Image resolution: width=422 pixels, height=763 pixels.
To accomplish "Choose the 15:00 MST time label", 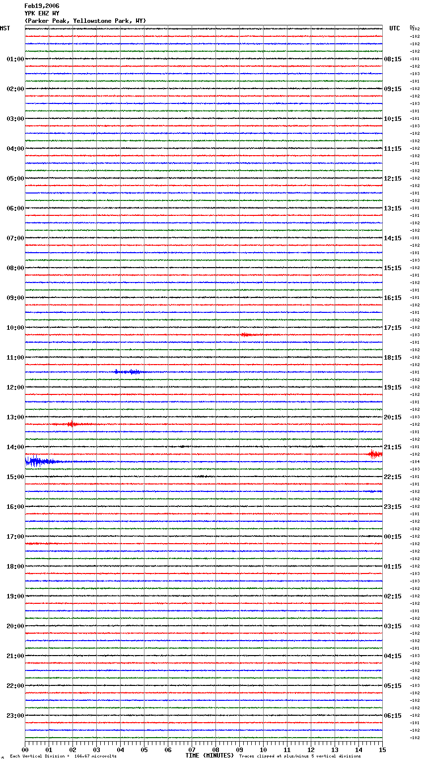I will [15, 477].
